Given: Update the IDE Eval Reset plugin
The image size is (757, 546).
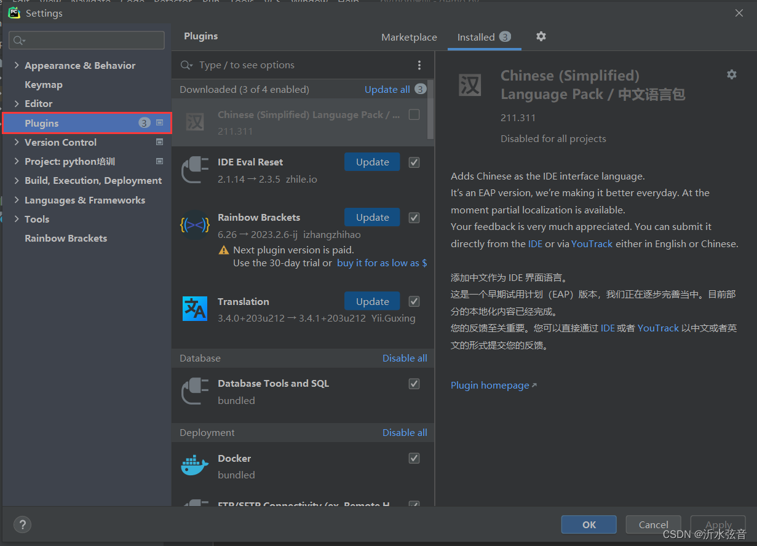Looking at the screenshot, I should [x=372, y=162].
